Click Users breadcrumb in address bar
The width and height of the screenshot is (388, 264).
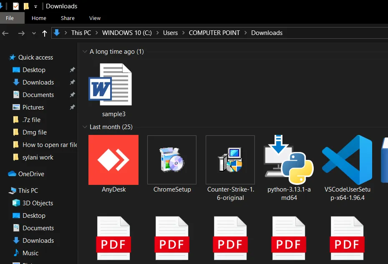[x=170, y=33]
